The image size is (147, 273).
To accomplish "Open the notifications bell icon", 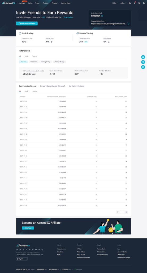I will click(135, 3).
